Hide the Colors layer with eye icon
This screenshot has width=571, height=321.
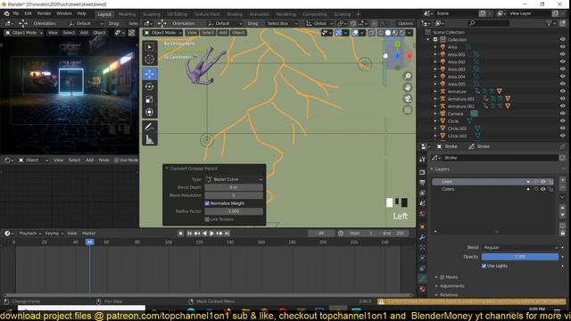pos(543,189)
